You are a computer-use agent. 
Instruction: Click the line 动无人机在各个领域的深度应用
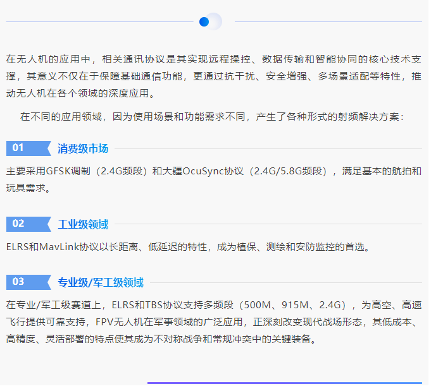click(81, 94)
